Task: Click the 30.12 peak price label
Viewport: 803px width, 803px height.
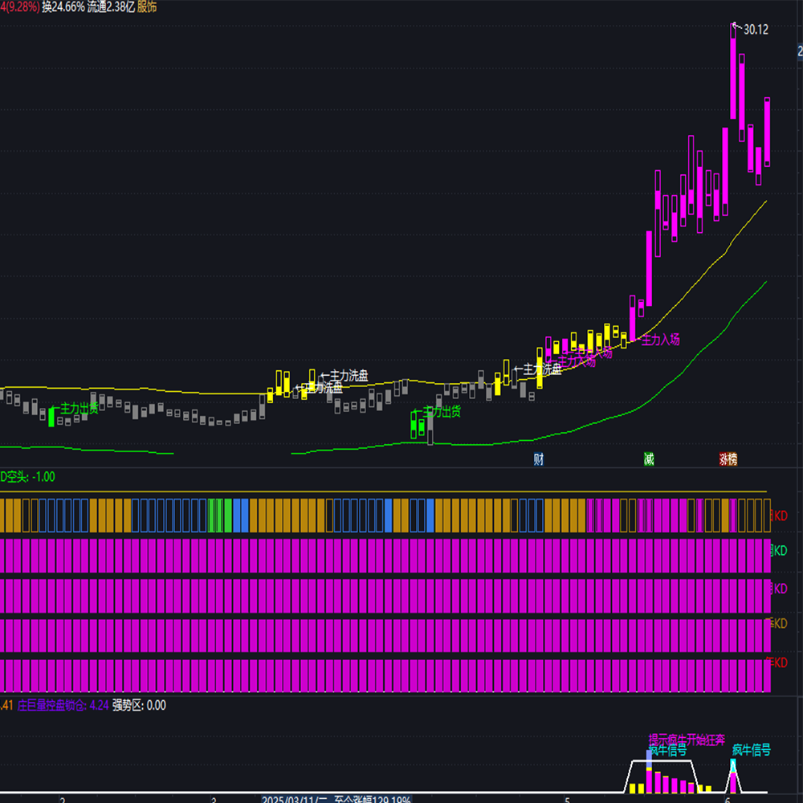Action: [756, 30]
